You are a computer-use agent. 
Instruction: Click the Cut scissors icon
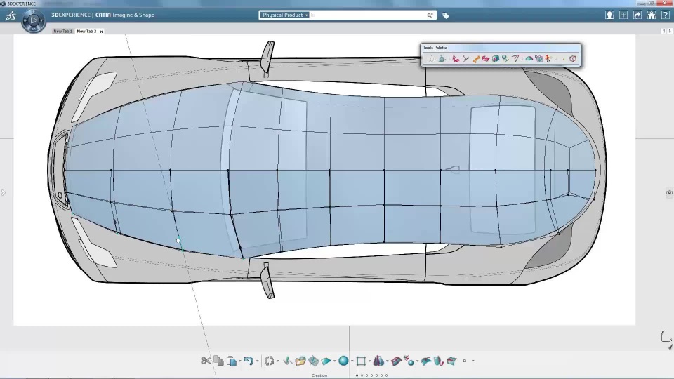click(206, 361)
